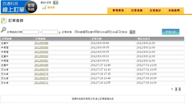This screenshot has height=109, width=192.
Task: Enable the 已取消 status checkbox
Action: (x=118, y=32)
